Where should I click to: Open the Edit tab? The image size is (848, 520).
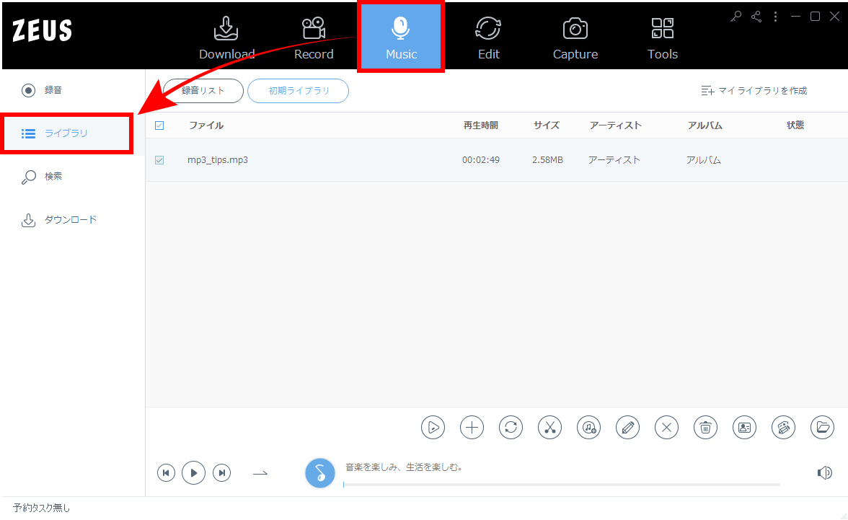coord(488,38)
